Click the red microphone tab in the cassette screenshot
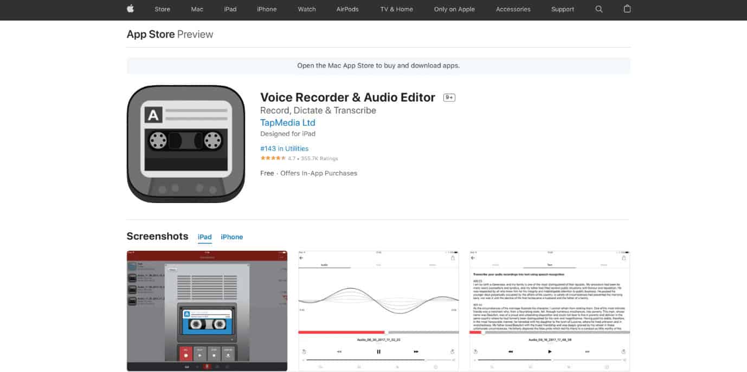747x372 pixels. [x=207, y=367]
